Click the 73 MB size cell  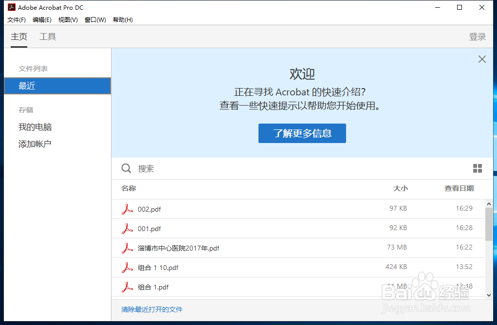[x=397, y=247]
